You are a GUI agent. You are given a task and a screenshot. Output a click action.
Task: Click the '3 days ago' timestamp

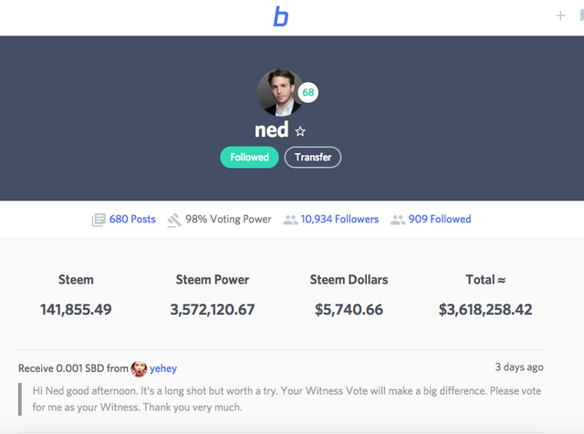519,367
